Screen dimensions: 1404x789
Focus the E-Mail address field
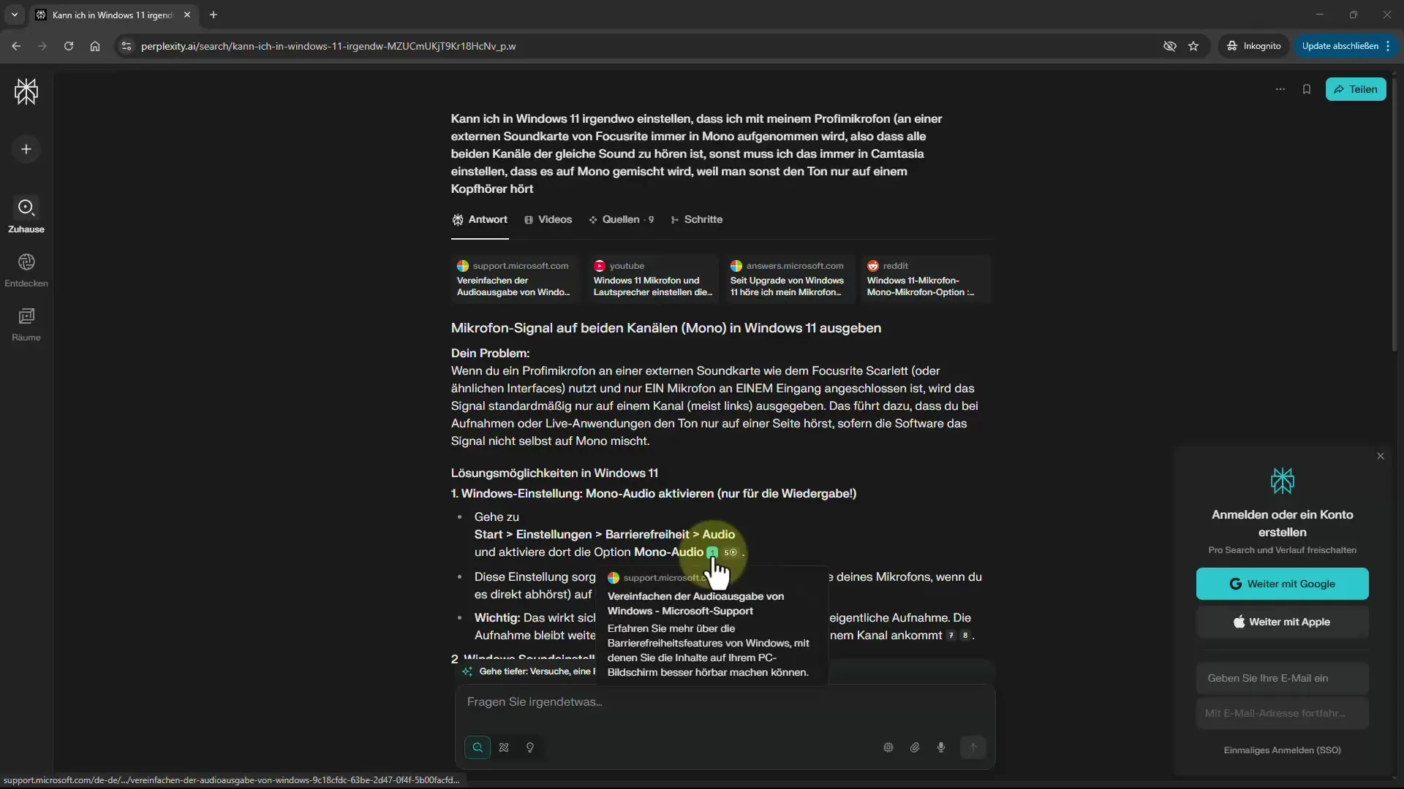[x=1283, y=678]
